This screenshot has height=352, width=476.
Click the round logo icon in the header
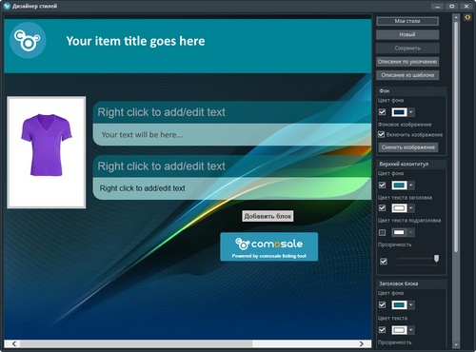pos(28,40)
